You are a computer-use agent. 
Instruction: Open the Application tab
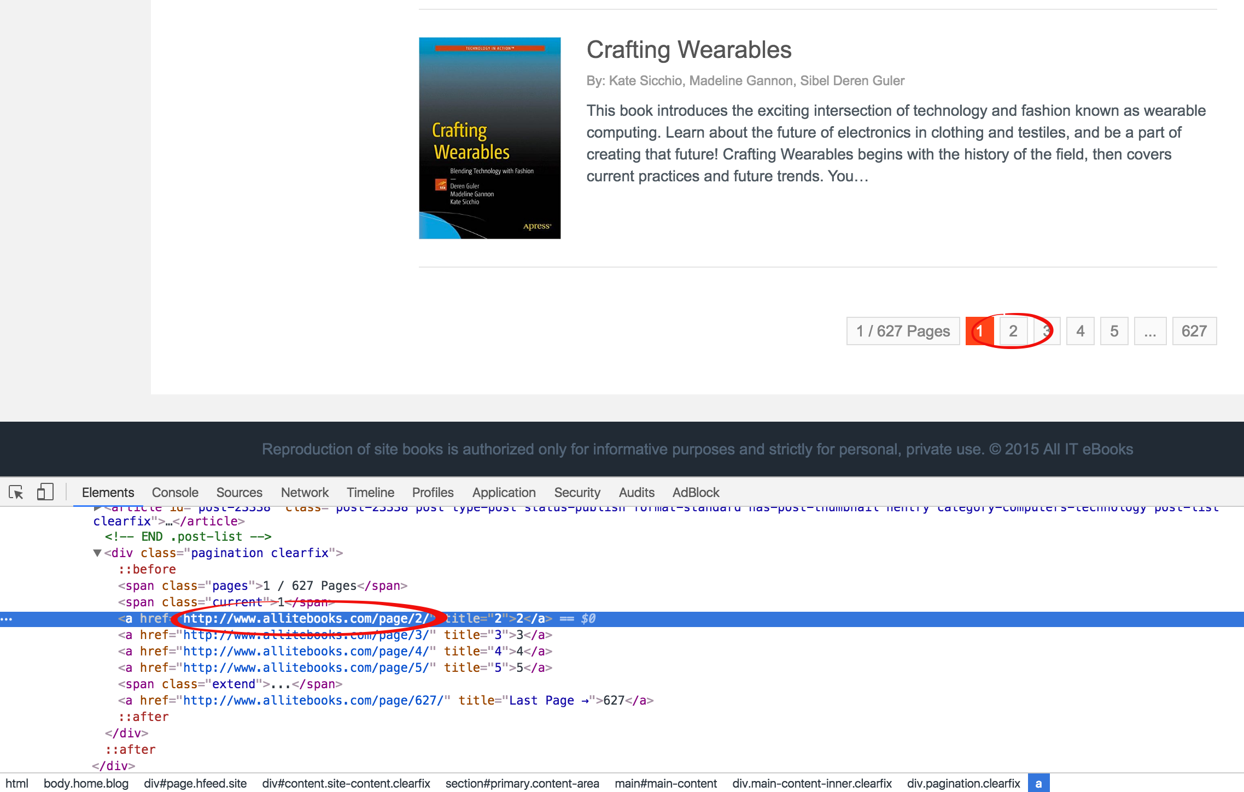(x=504, y=492)
